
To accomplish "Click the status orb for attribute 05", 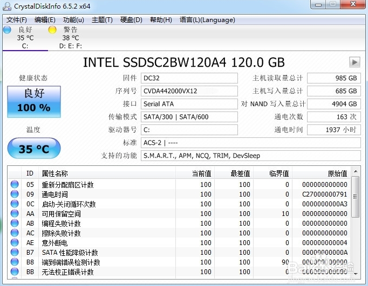I will (x=15, y=184).
